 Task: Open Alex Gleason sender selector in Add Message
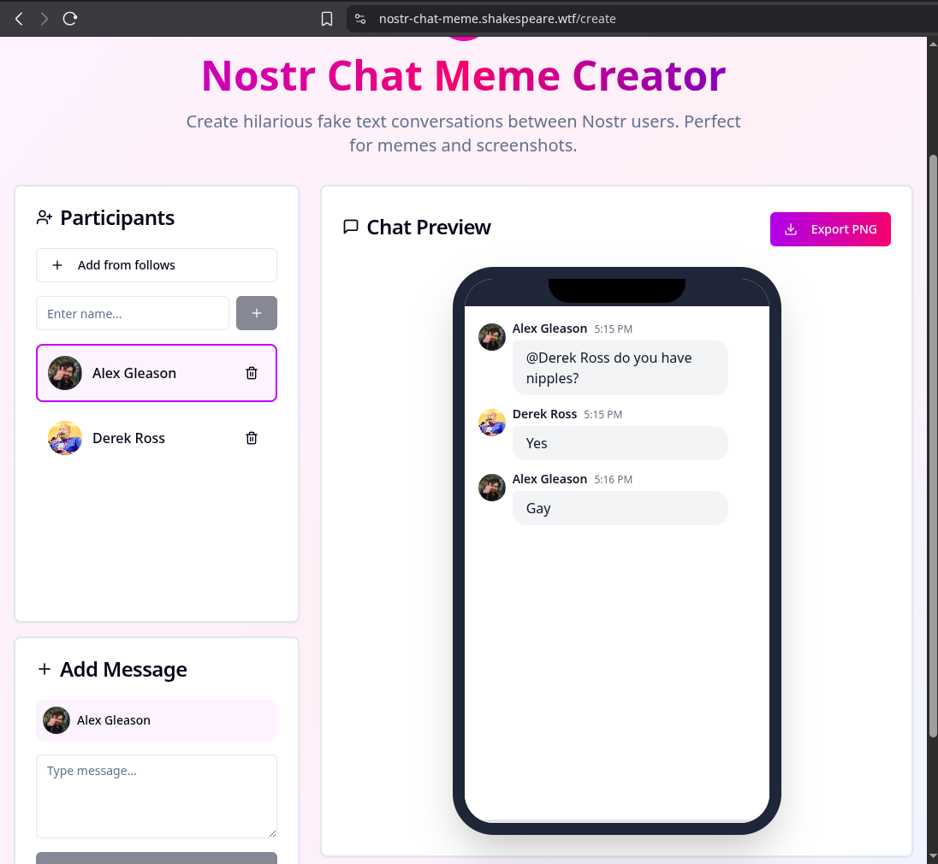[x=157, y=720]
